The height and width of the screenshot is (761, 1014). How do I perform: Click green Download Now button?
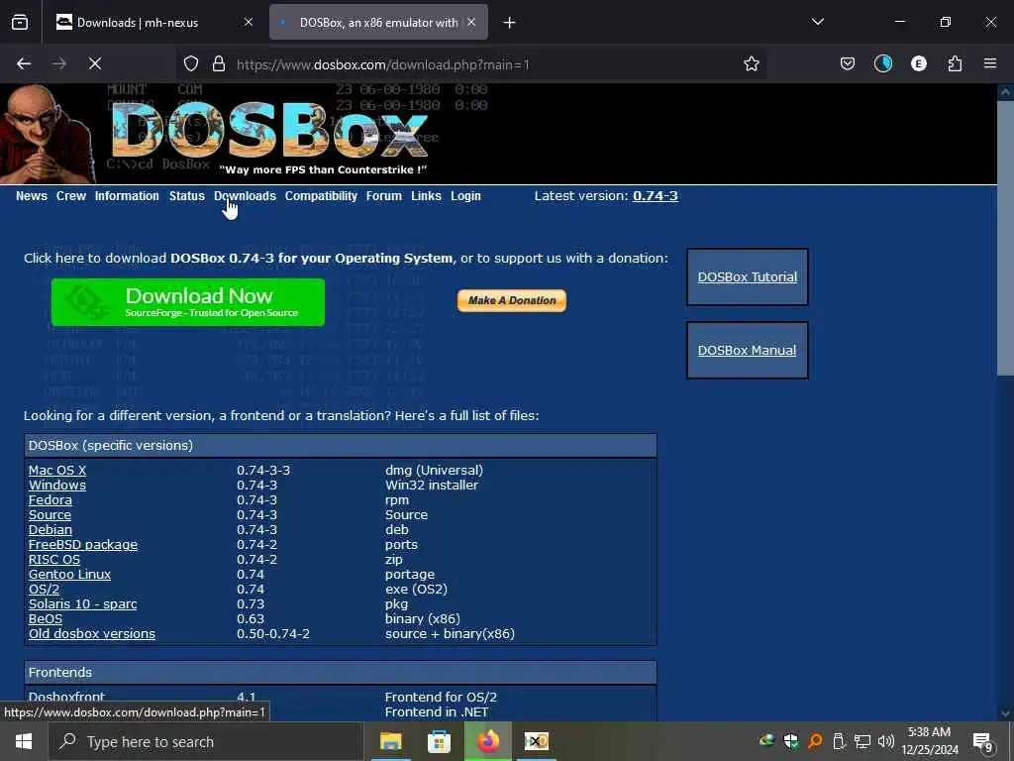click(x=188, y=302)
